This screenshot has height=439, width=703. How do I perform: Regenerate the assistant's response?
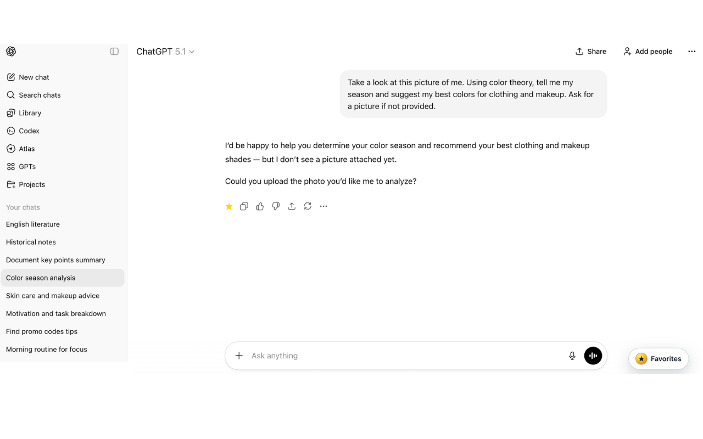308,206
